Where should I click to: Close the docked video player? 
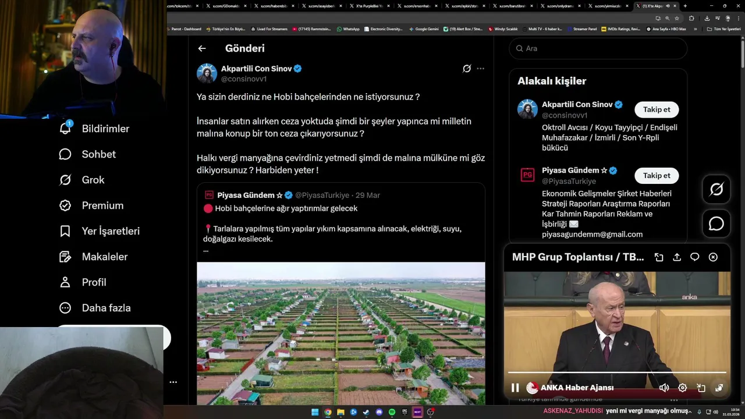click(x=713, y=257)
